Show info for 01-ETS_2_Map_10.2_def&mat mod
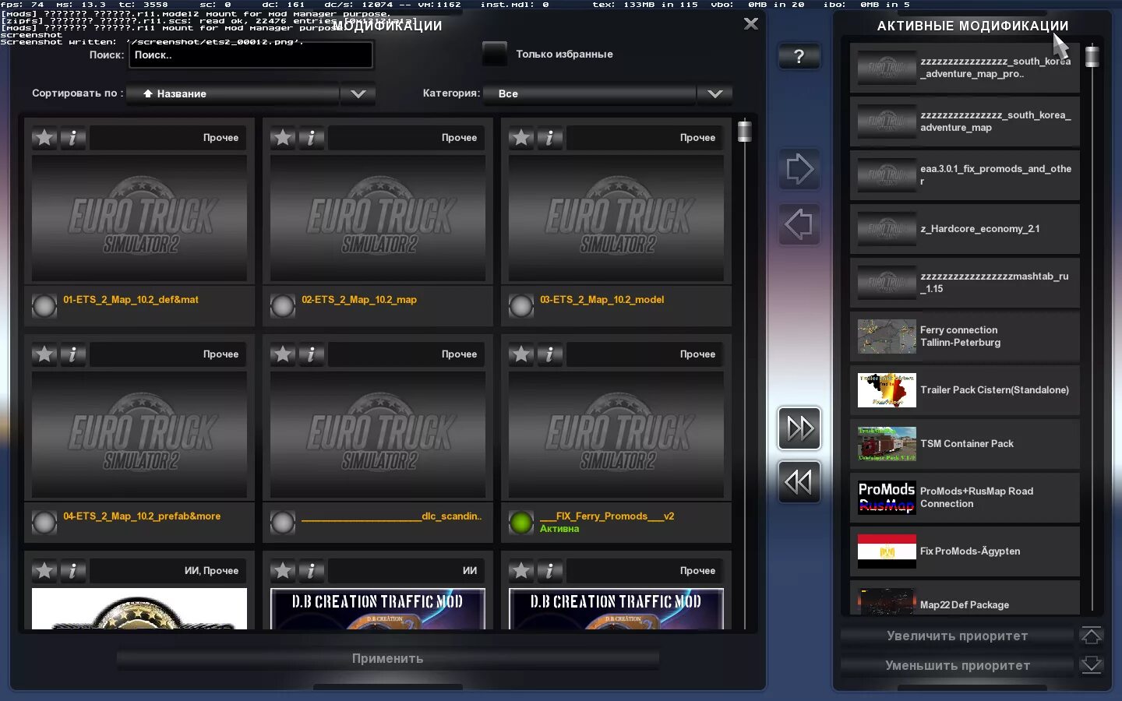Image resolution: width=1122 pixels, height=701 pixels. [72, 138]
